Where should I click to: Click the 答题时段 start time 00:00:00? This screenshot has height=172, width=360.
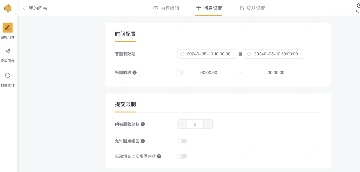click(209, 73)
